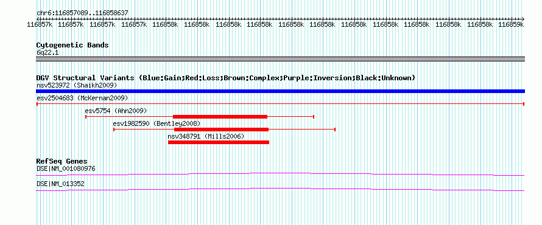Click the blue gain bar for nsv523972

coord(280,91)
